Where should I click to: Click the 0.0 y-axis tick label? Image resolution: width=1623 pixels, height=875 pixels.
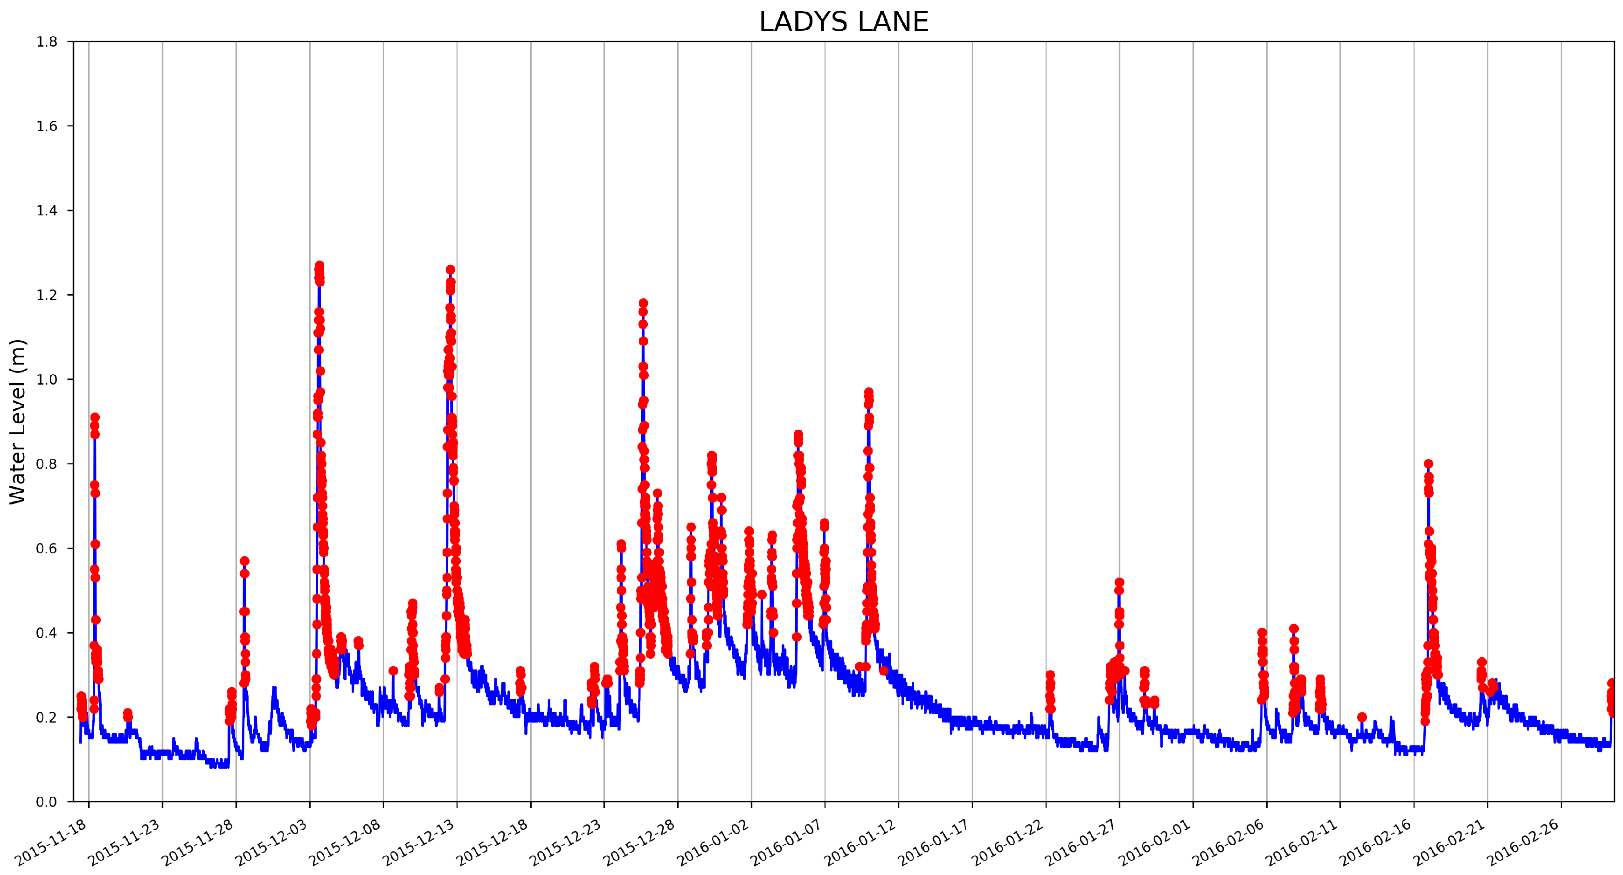47,802
